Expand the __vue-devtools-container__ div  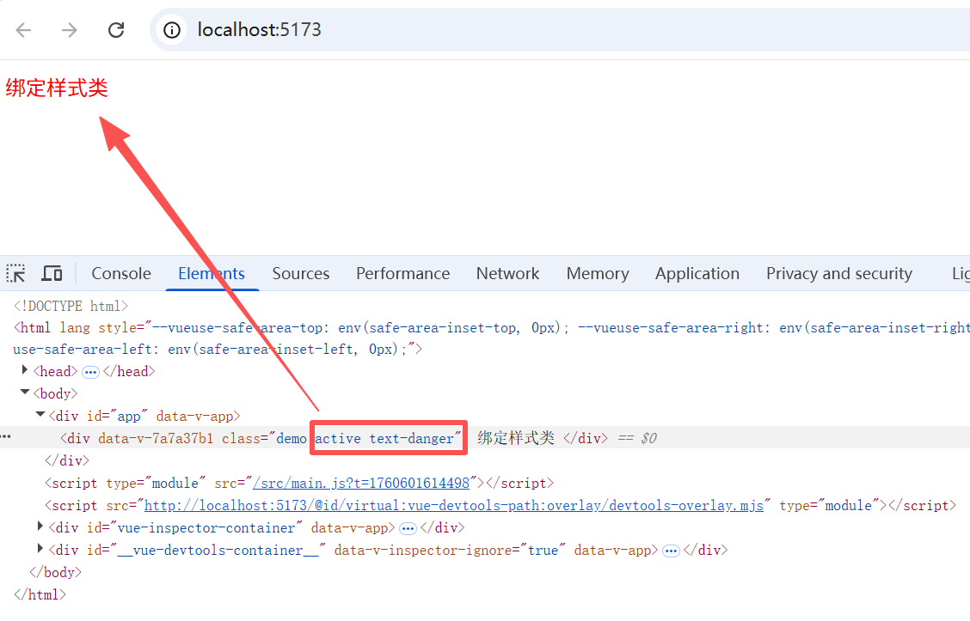(x=40, y=548)
